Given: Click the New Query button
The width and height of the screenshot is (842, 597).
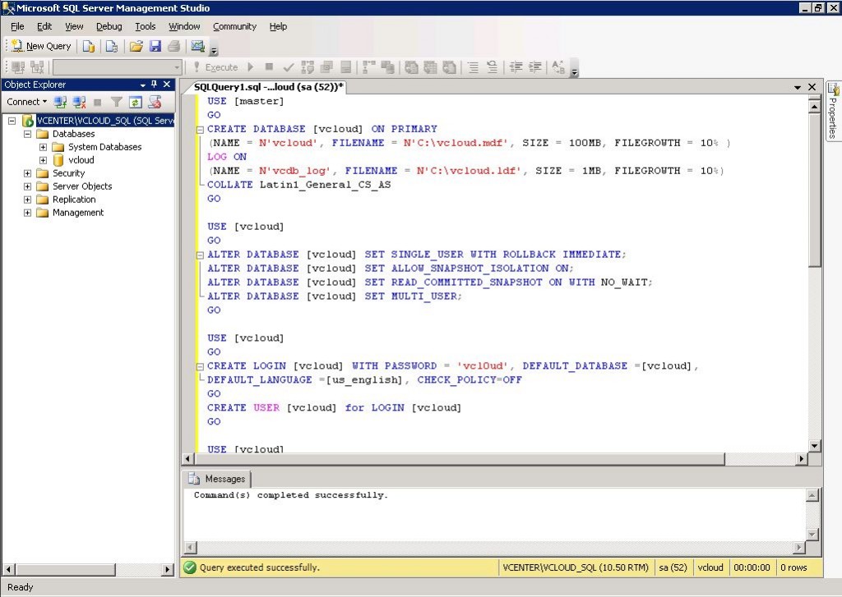Looking at the screenshot, I should click(x=41, y=46).
